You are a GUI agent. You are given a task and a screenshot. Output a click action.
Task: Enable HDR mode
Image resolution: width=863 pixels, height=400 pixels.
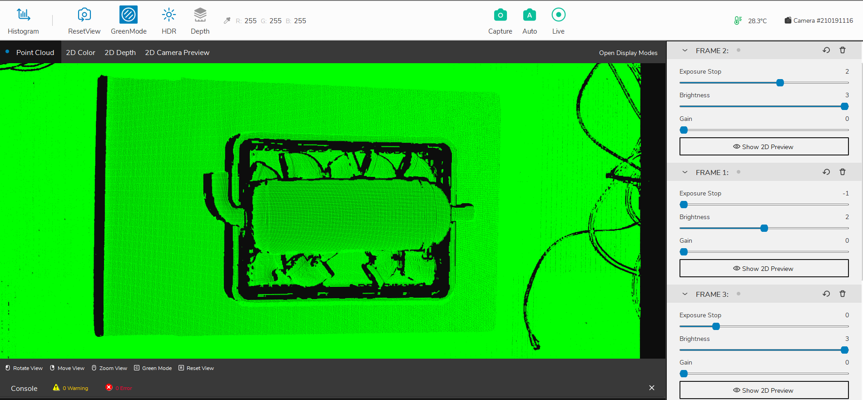click(x=169, y=15)
